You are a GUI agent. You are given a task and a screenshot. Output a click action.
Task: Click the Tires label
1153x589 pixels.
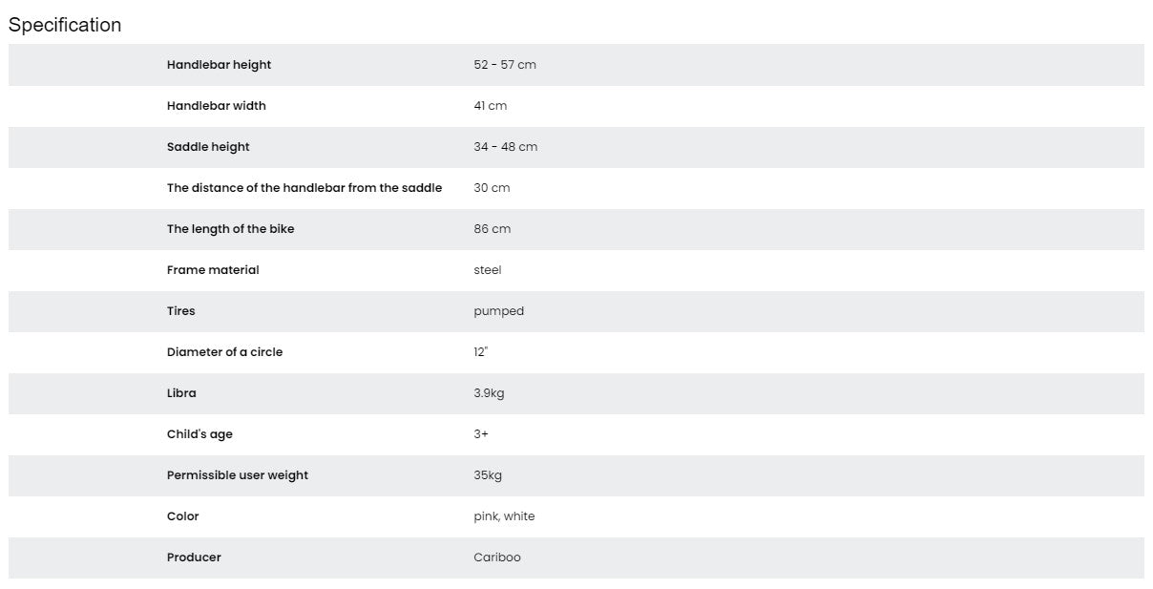pyautogui.click(x=180, y=311)
